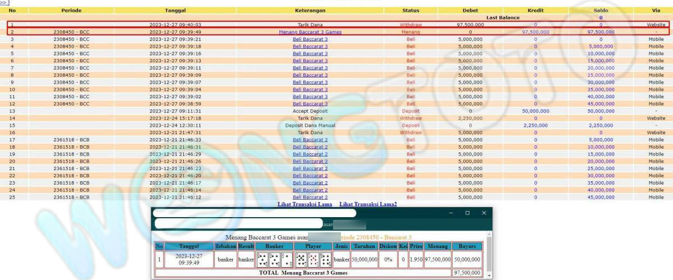
Task: Click the second Player card image
Action: [313, 259]
